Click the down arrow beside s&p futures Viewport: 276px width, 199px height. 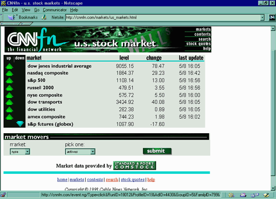(20, 124)
